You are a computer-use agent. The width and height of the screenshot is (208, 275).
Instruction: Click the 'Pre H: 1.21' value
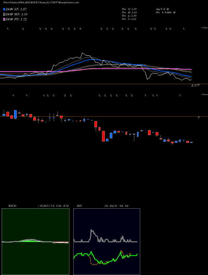tap(129, 12)
